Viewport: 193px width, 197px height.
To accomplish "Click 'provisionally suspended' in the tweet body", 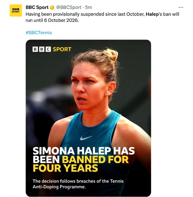I will click(x=78, y=14).
